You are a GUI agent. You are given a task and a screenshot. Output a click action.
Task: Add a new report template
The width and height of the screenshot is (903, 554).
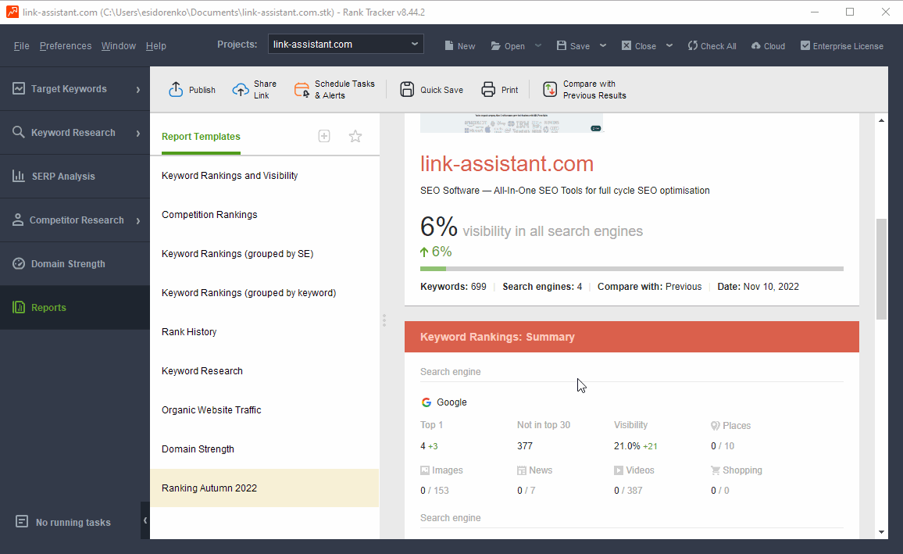324,137
